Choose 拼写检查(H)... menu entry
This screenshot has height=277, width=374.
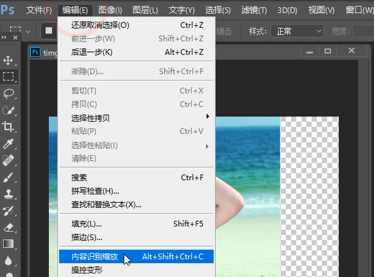pyautogui.click(x=137, y=191)
